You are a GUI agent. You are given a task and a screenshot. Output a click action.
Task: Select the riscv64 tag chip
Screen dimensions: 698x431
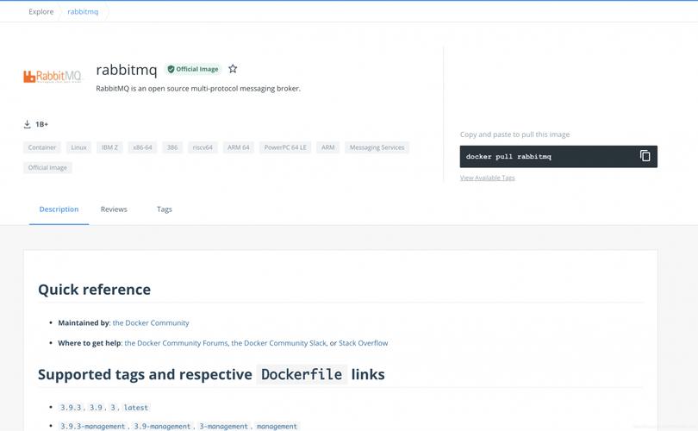point(203,147)
